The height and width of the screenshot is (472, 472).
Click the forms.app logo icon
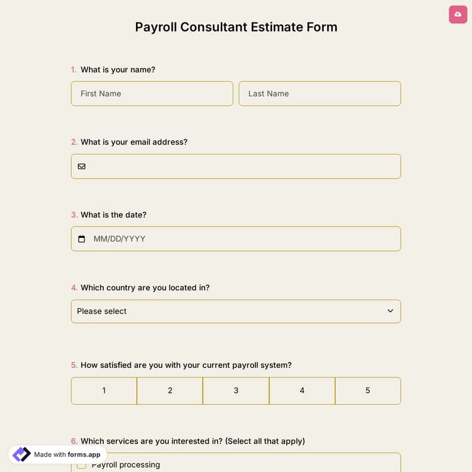(x=21, y=454)
